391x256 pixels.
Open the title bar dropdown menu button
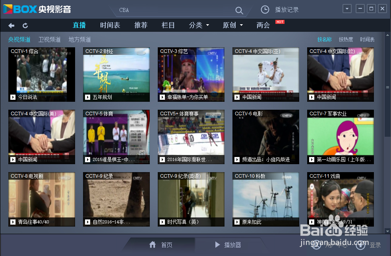point(347,9)
